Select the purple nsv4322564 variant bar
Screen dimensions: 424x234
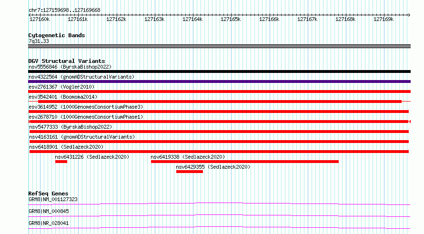pyautogui.click(x=219, y=81)
